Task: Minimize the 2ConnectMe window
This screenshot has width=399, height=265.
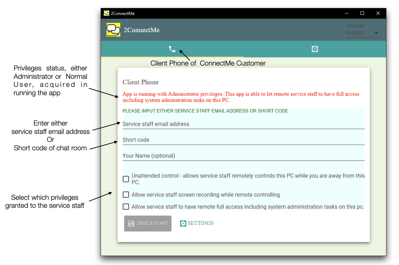Action: coord(347,13)
